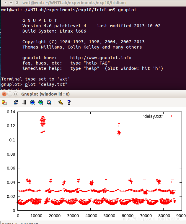Minimize the Gnuplot plot window
Screen dimensions: 186x224
point(10,94)
